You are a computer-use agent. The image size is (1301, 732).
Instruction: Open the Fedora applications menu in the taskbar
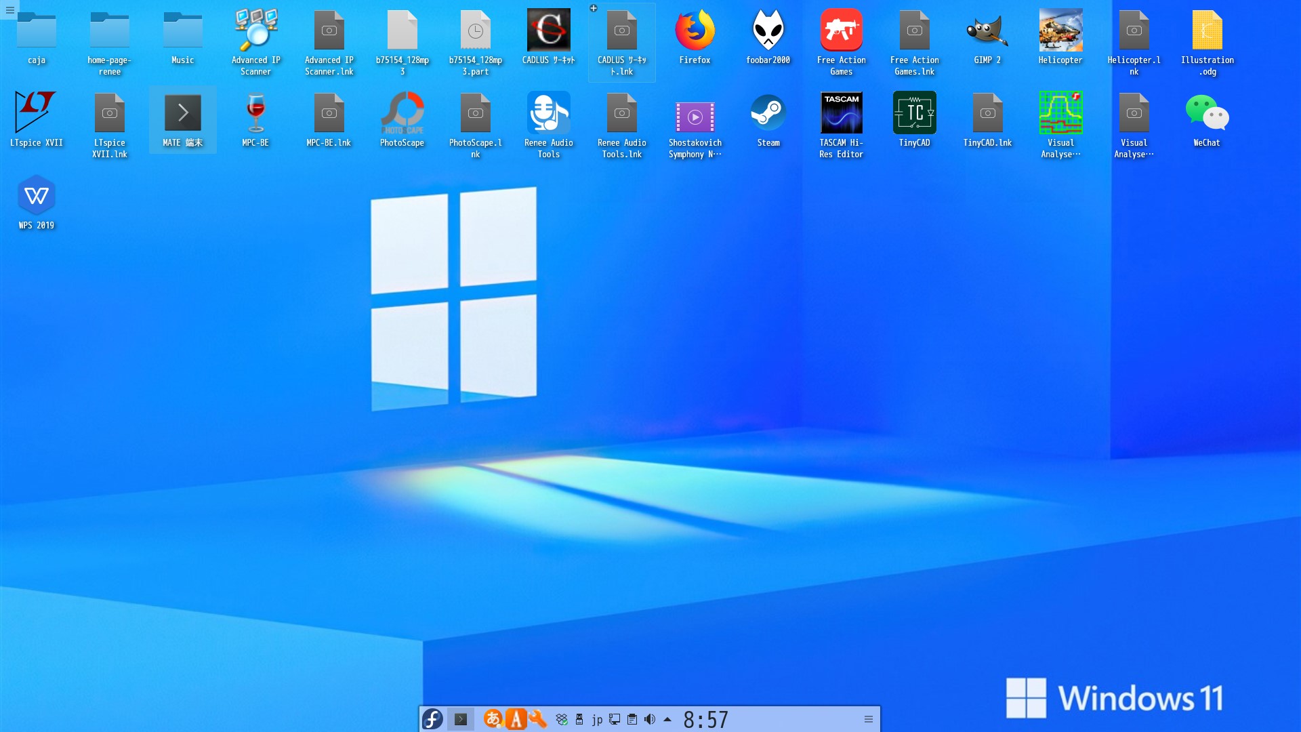(x=432, y=720)
